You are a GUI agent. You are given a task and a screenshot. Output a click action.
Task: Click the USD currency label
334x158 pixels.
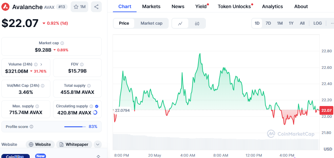click(x=328, y=149)
